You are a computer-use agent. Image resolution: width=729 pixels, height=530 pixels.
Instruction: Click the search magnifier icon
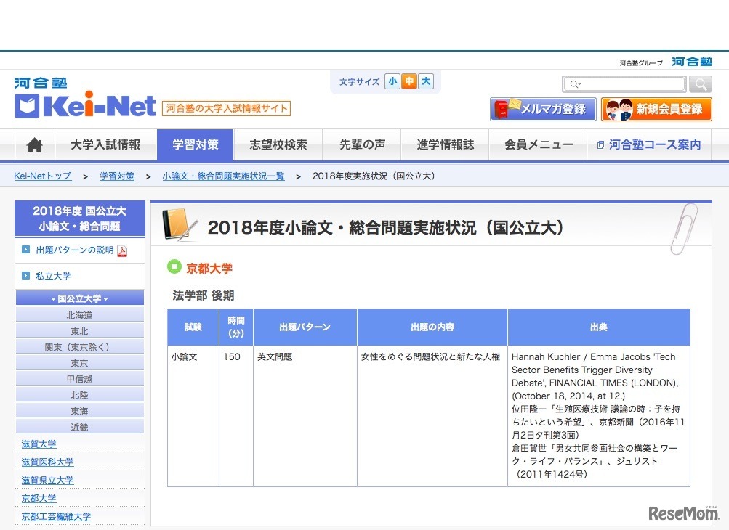(699, 83)
